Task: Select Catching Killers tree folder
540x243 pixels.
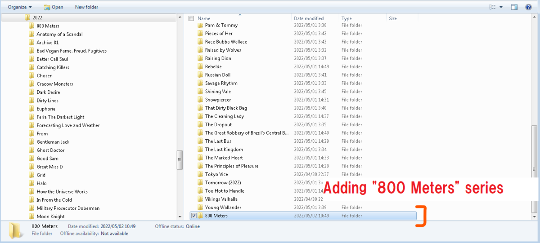Action: coord(53,67)
